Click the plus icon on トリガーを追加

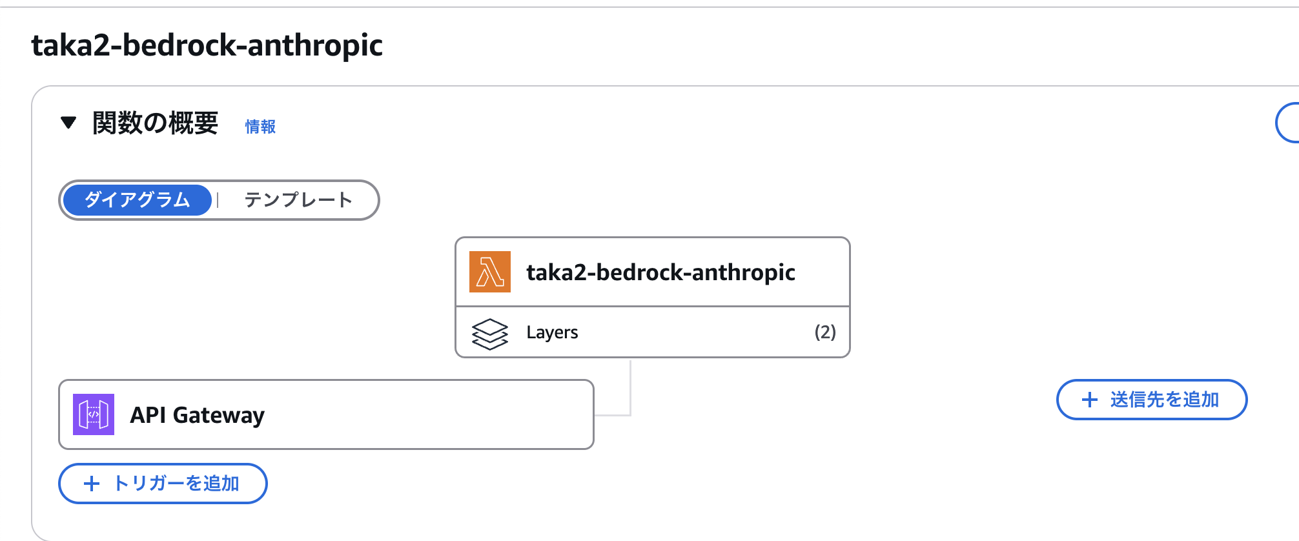coord(90,483)
